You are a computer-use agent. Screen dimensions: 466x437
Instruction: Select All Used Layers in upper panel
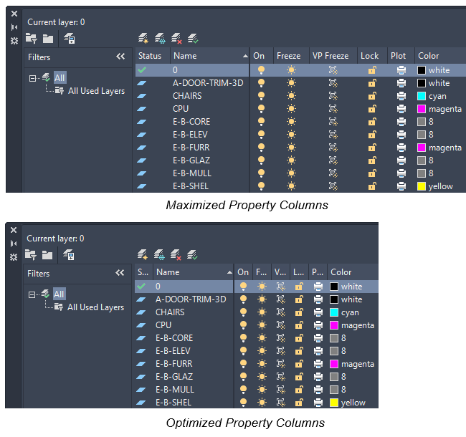tap(96, 91)
